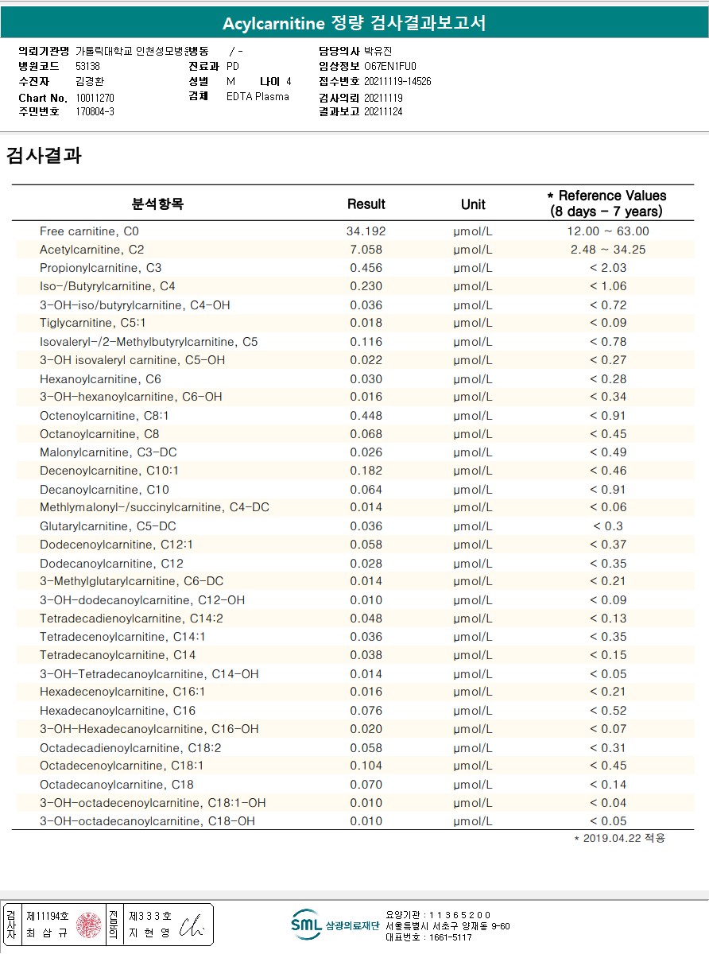The image size is (709, 954).
Task: Select the Free carnitine, C0 row
Action: 354,231
